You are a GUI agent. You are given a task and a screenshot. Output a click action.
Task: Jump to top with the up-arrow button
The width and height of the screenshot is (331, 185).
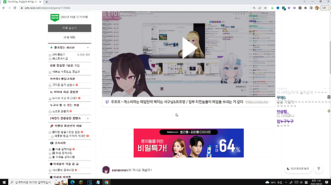pyautogui.click(x=319, y=168)
